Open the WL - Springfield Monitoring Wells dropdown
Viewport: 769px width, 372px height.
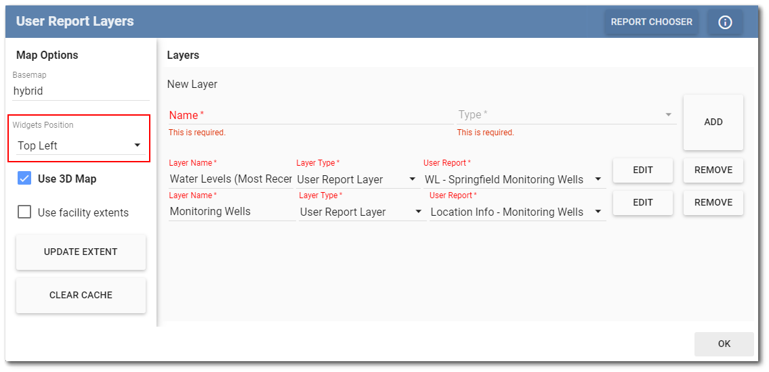click(x=513, y=179)
